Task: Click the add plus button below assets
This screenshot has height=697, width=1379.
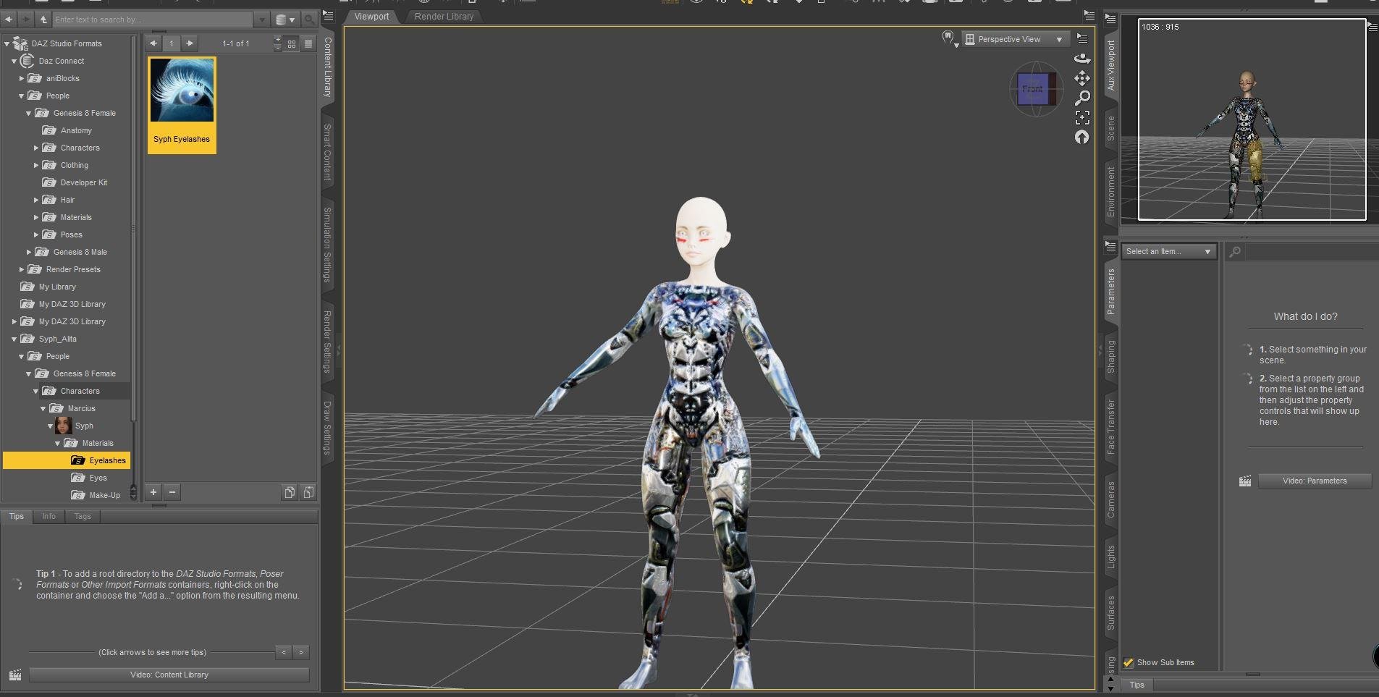Action: point(153,492)
